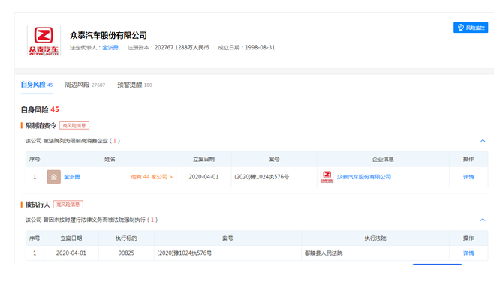Collapse the 限制消费令 section chevron
This screenshot has height=293, width=503.
point(483,141)
